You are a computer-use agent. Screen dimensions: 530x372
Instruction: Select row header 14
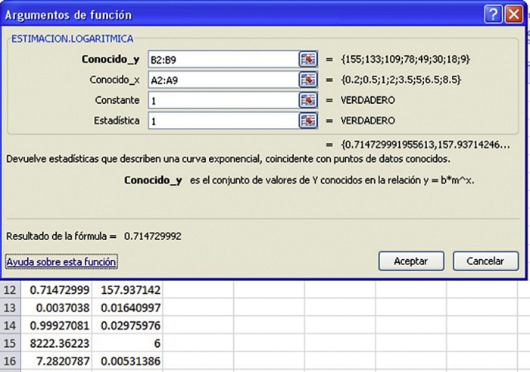click(x=10, y=325)
